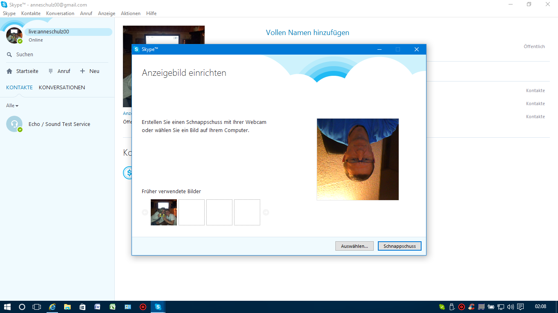
Task: Click the Cortana circle in taskbar
Action: pos(22,307)
